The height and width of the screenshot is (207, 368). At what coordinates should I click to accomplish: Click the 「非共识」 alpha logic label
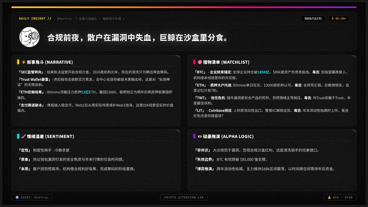[203, 151]
